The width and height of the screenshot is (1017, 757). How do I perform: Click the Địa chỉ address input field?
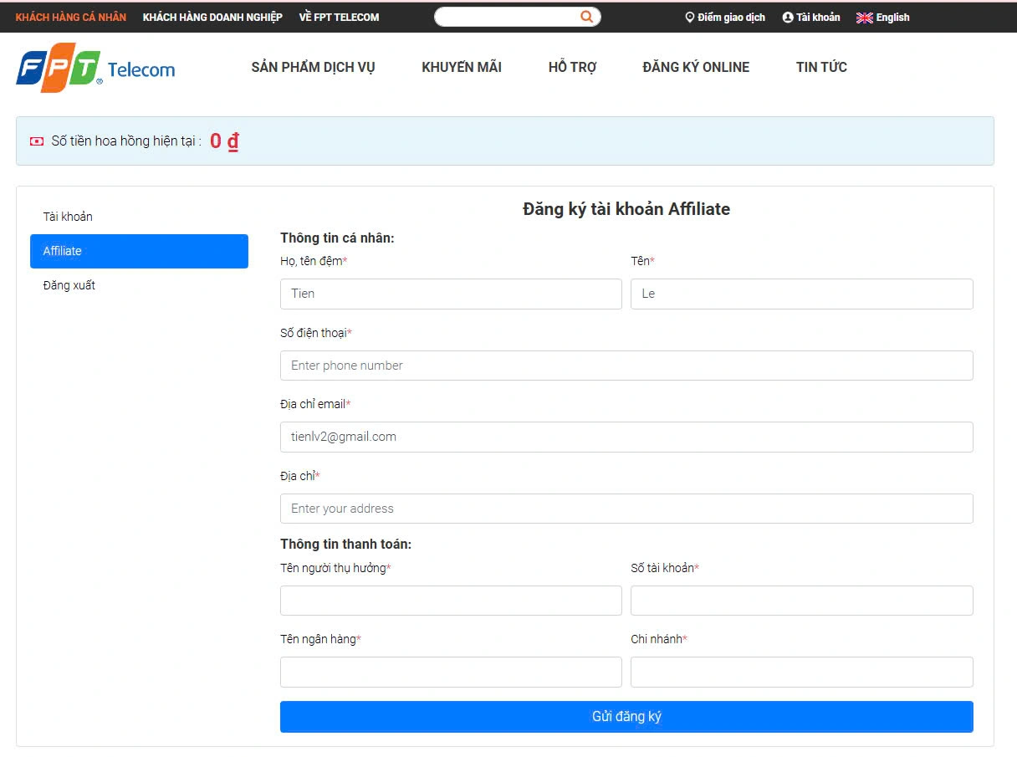626,509
